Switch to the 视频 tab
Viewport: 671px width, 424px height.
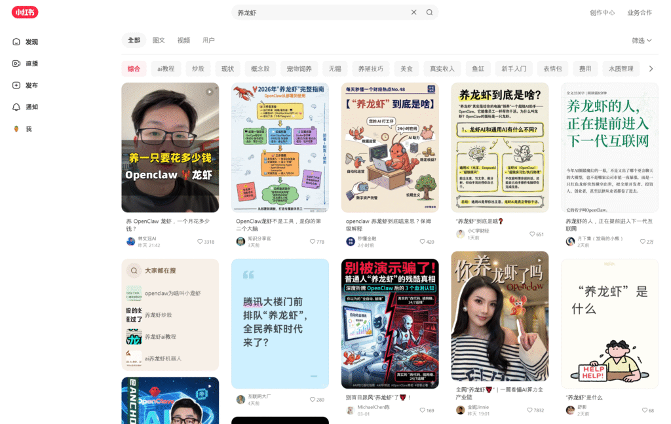coord(183,41)
